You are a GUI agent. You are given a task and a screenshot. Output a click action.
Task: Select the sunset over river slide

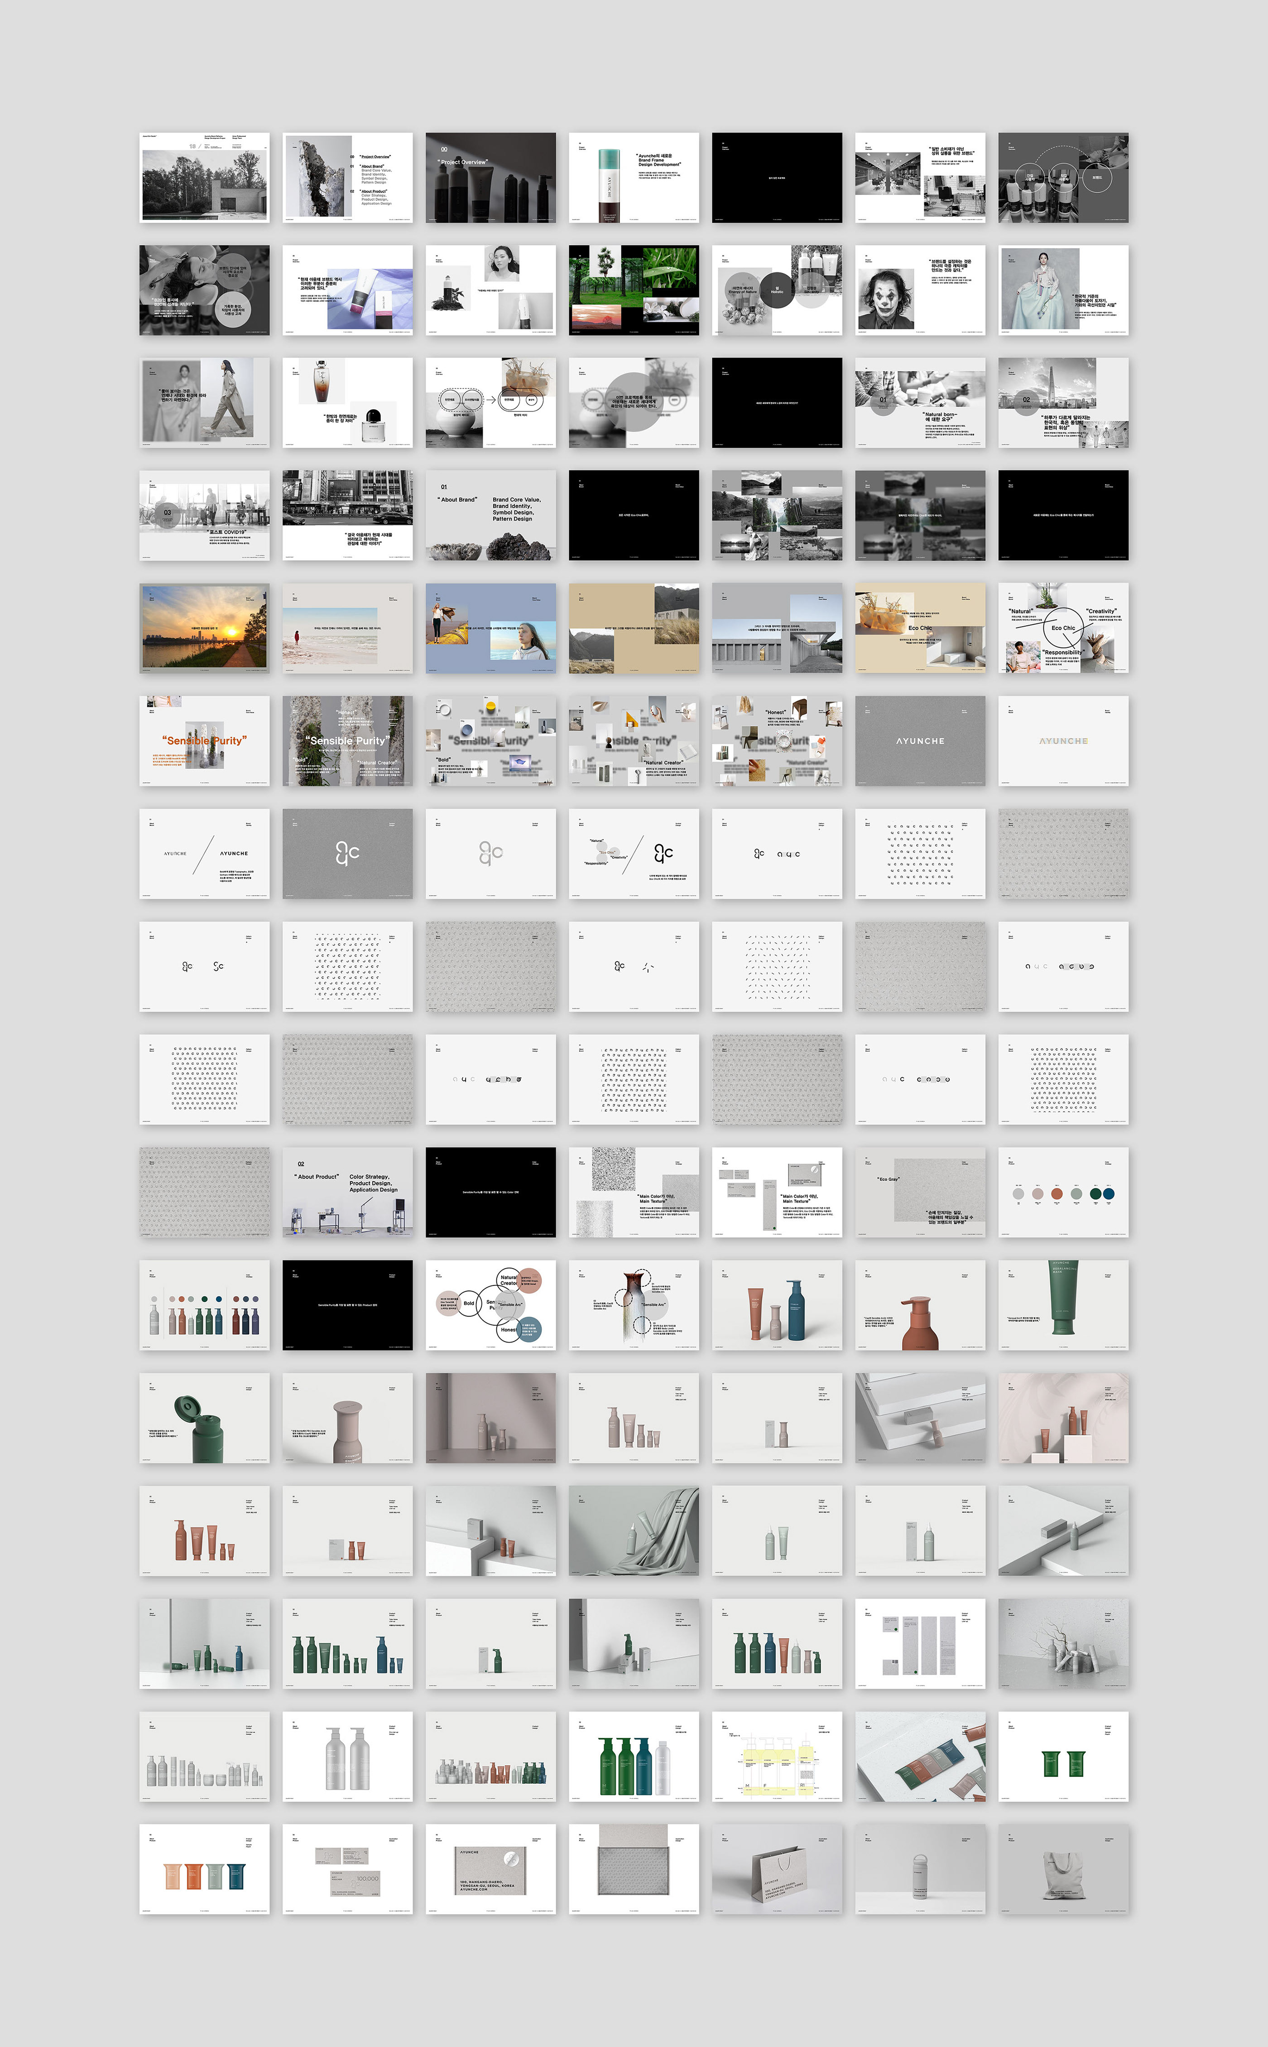click(205, 628)
